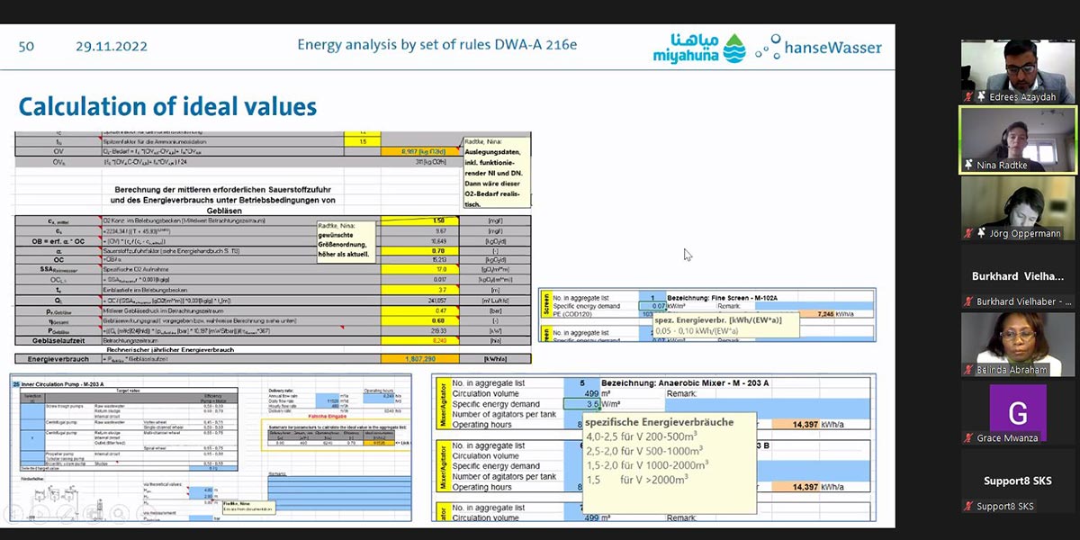Click the Belinda Abraham name label

coord(1013,370)
